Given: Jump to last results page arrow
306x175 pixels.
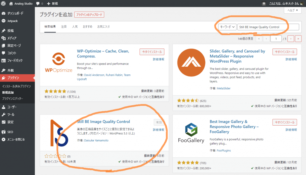Looking at the screenshot, I should pyautogui.click(x=298, y=39).
